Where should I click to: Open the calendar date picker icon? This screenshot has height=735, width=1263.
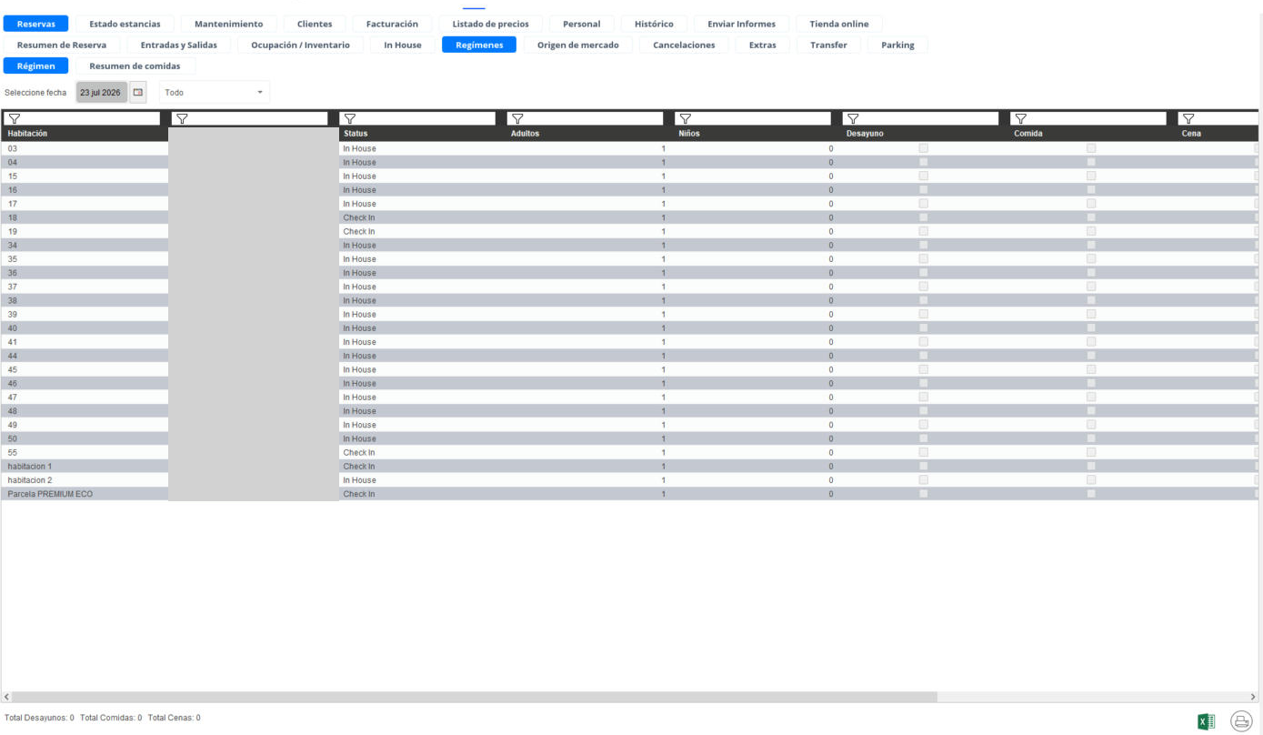pyautogui.click(x=138, y=92)
